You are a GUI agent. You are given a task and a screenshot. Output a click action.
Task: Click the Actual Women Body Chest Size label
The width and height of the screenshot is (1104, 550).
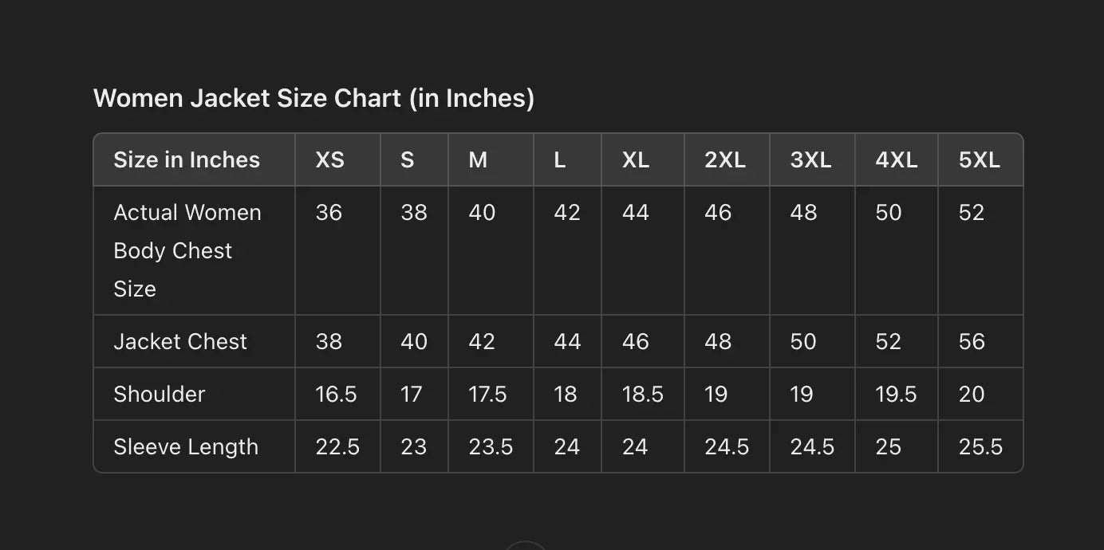pos(187,250)
